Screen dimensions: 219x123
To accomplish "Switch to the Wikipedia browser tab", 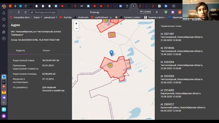I will (159, 6).
